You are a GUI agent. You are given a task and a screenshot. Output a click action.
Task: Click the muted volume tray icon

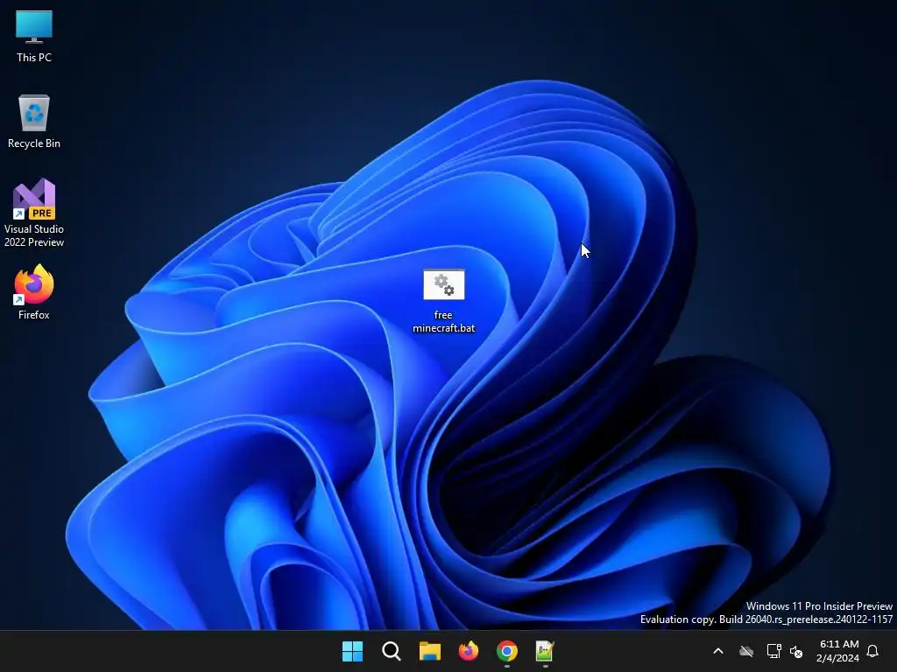[795, 651]
